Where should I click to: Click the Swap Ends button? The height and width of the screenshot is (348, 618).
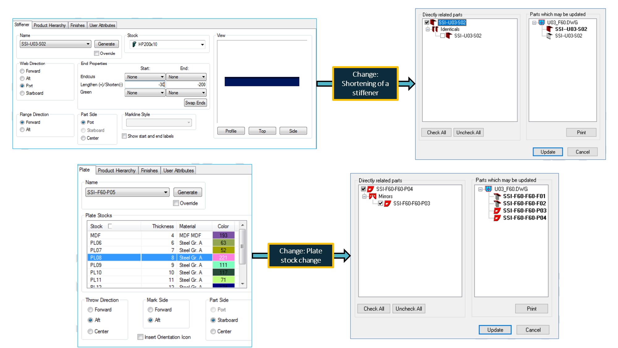click(x=196, y=102)
